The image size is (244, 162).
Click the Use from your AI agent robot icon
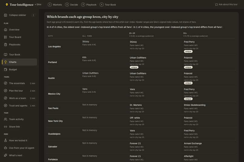coord(5,148)
